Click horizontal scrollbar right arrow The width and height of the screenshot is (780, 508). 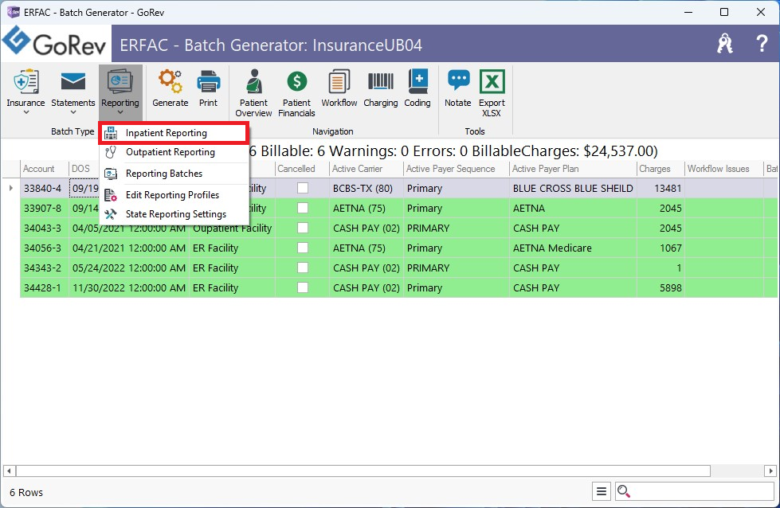click(x=770, y=471)
